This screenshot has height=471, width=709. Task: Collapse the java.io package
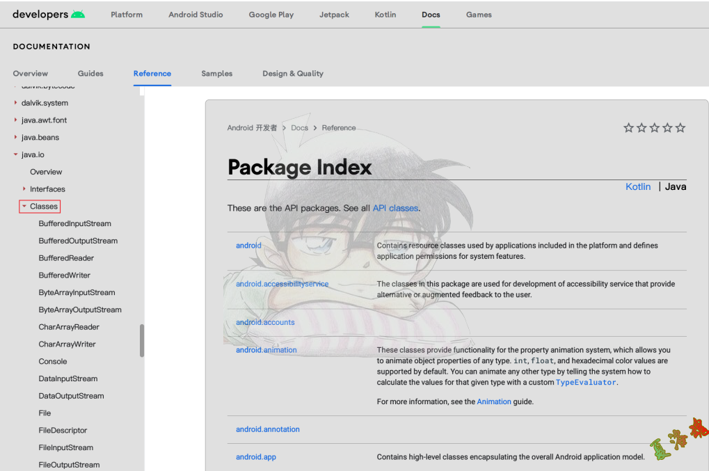pos(16,154)
